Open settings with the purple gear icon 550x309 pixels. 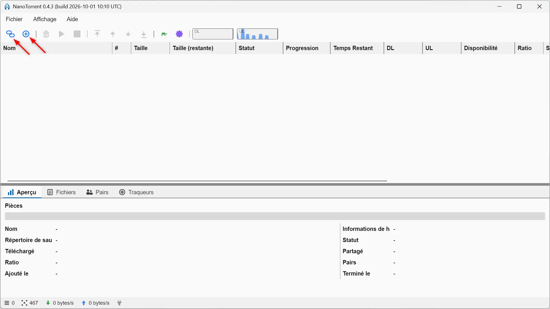(180, 34)
